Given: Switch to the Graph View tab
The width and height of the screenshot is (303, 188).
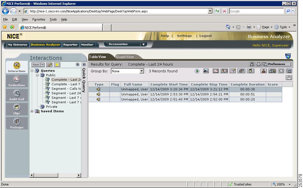Looking at the screenshot, I should tap(125, 57).
